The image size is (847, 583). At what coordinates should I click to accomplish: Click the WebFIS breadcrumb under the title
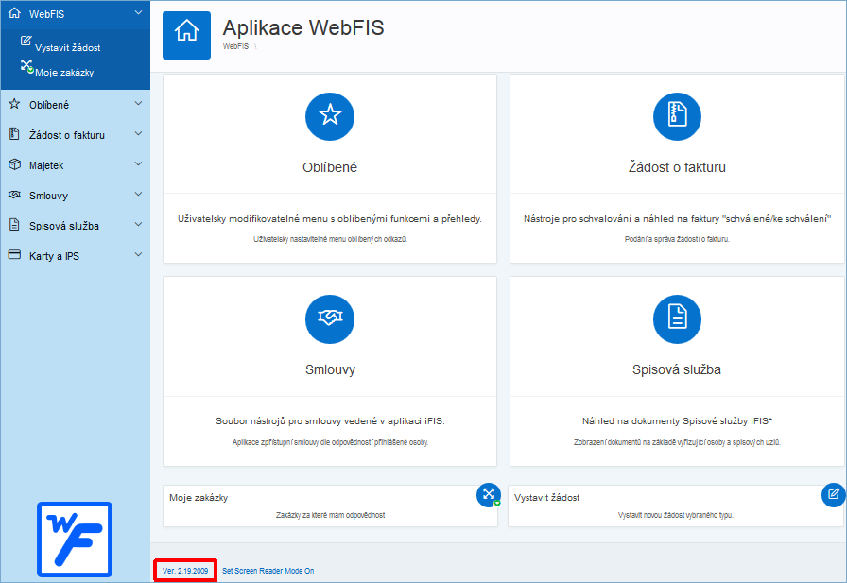(235, 46)
